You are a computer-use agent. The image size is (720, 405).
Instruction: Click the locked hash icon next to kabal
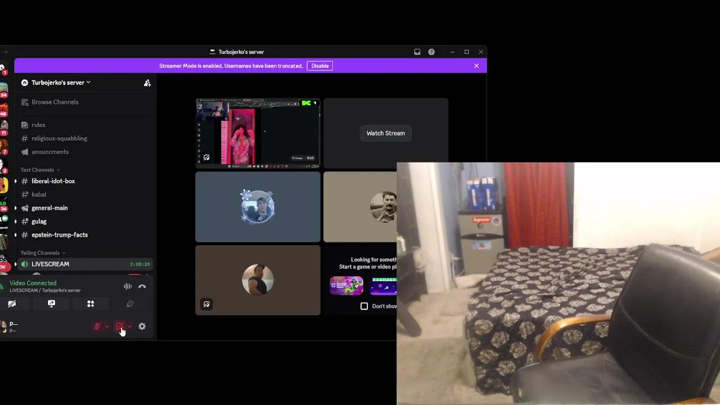pyautogui.click(x=25, y=195)
